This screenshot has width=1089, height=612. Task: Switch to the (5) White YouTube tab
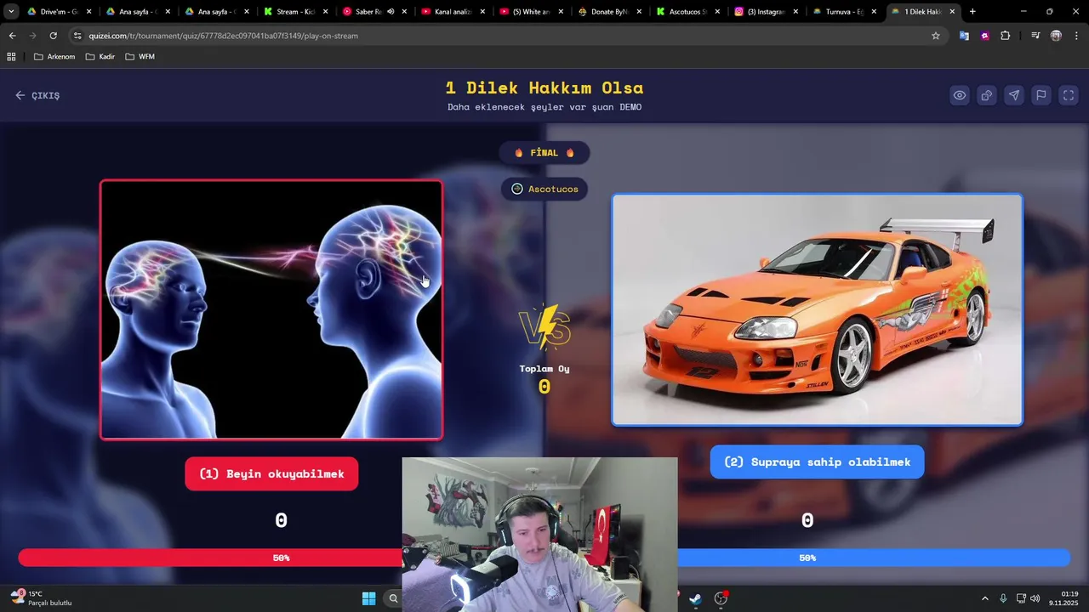tap(531, 12)
